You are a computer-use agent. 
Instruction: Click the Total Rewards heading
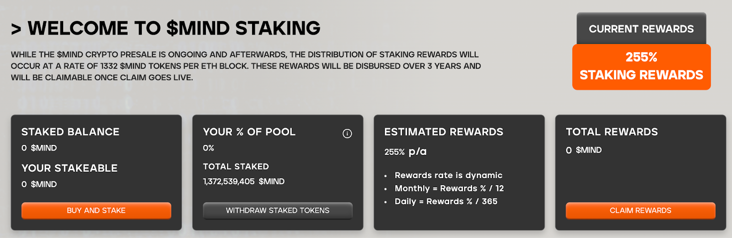[612, 132]
